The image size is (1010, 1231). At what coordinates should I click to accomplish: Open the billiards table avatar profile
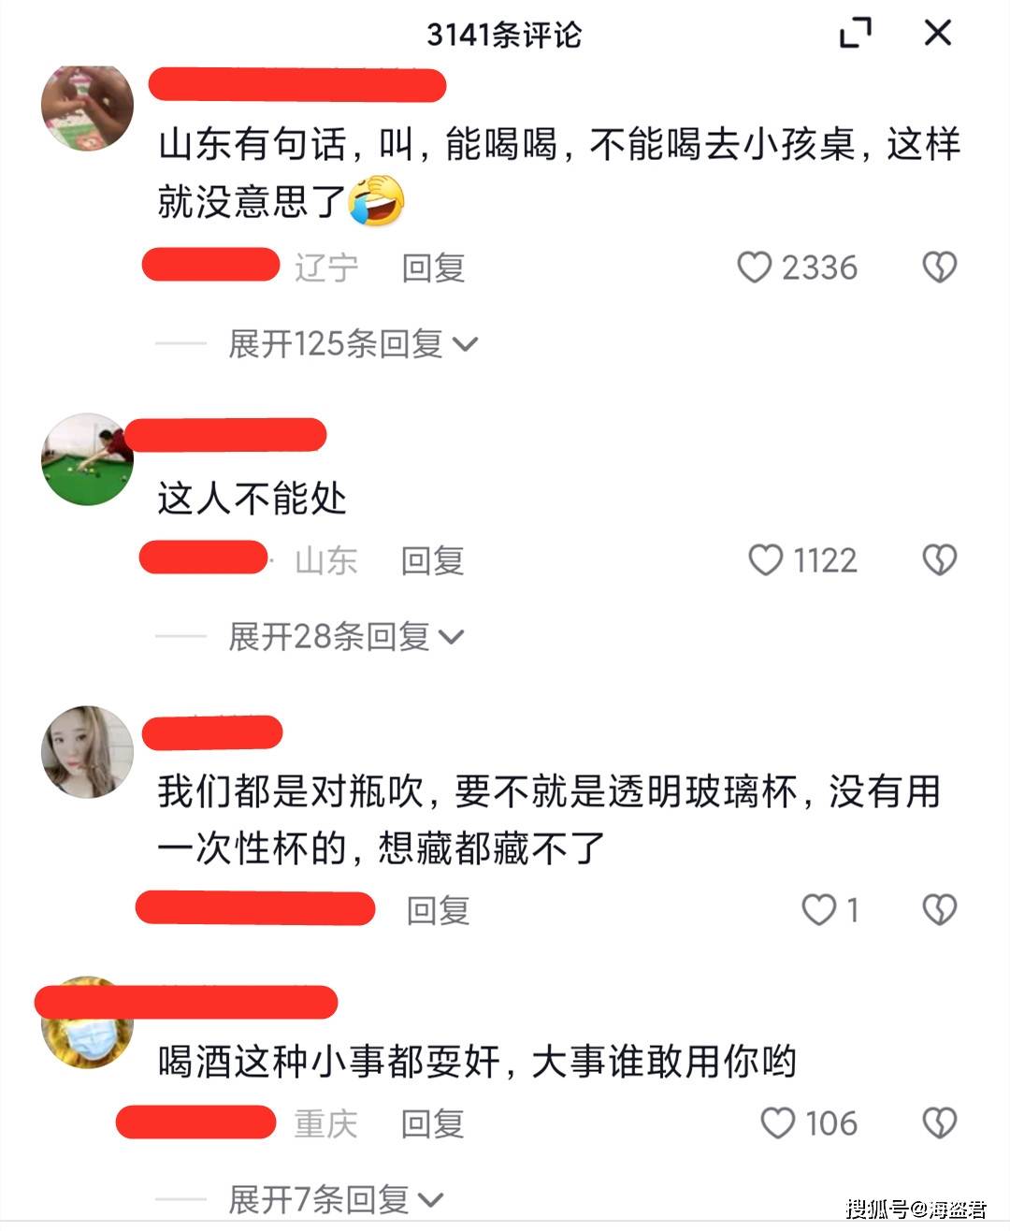(x=88, y=460)
